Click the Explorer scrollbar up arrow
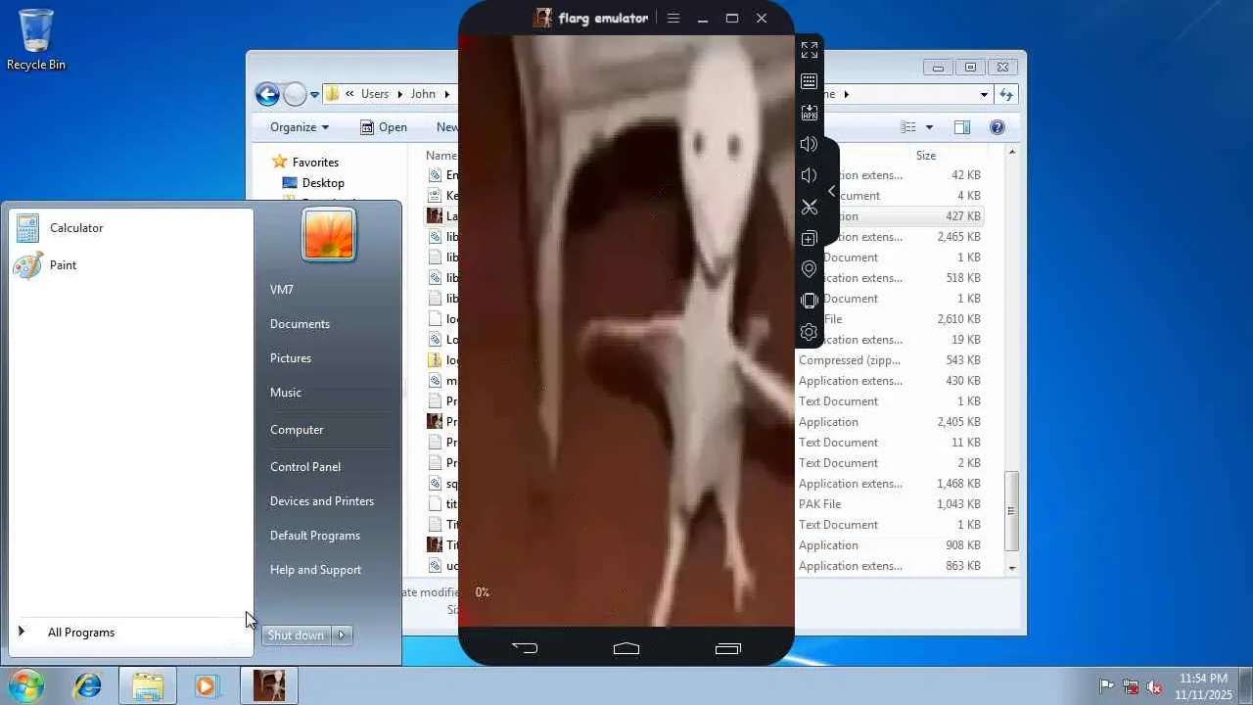The width and height of the screenshot is (1253, 705). tap(1011, 153)
